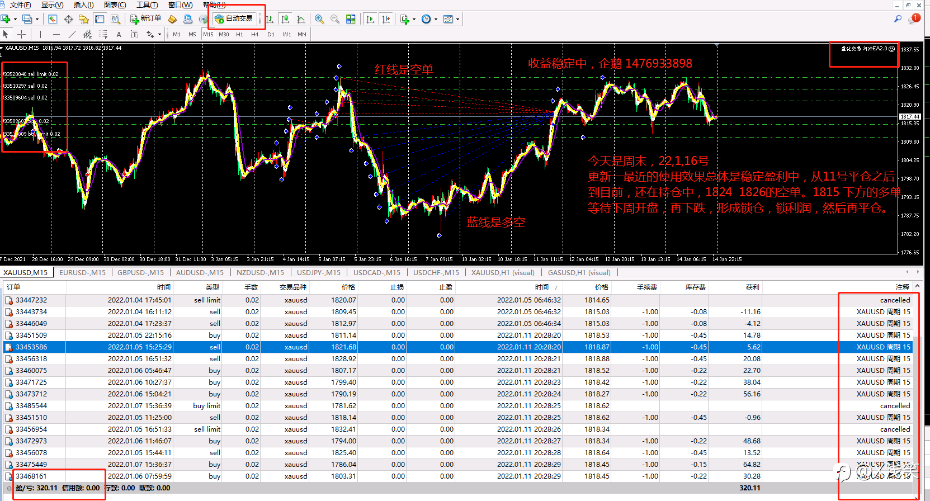Open the 图表(C) menu

pos(115,5)
